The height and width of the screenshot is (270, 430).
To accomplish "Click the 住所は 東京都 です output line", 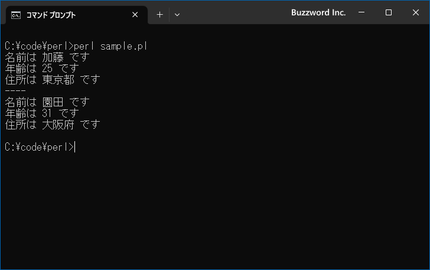I will [53, 80].
